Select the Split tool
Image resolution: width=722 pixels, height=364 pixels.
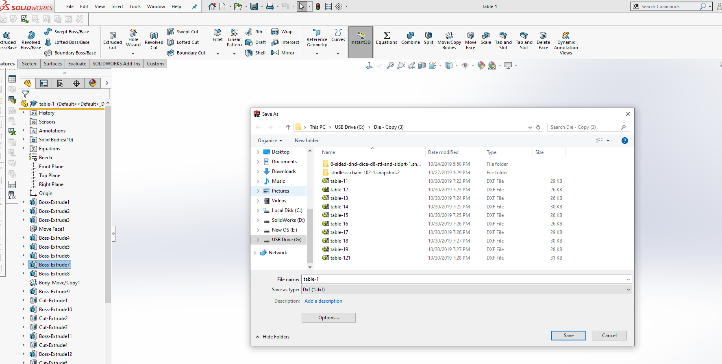click(x=428, y=38)
